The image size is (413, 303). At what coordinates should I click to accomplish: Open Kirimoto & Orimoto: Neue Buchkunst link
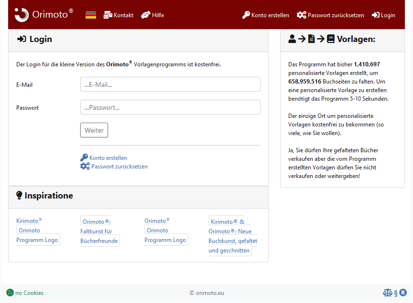pos(233,236)
